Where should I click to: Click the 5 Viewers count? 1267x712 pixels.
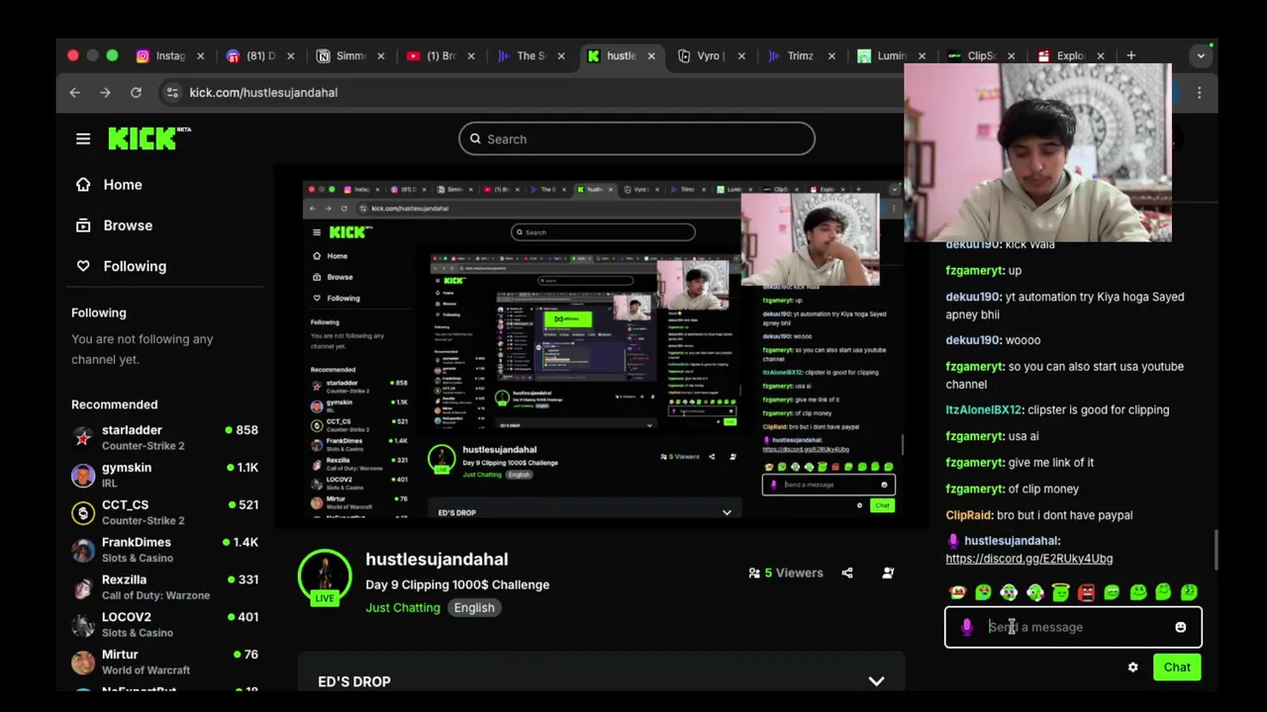(x=786, y=573)
